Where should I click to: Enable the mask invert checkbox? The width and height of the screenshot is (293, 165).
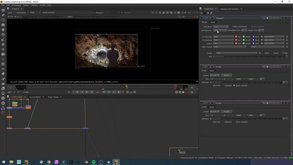271,53
